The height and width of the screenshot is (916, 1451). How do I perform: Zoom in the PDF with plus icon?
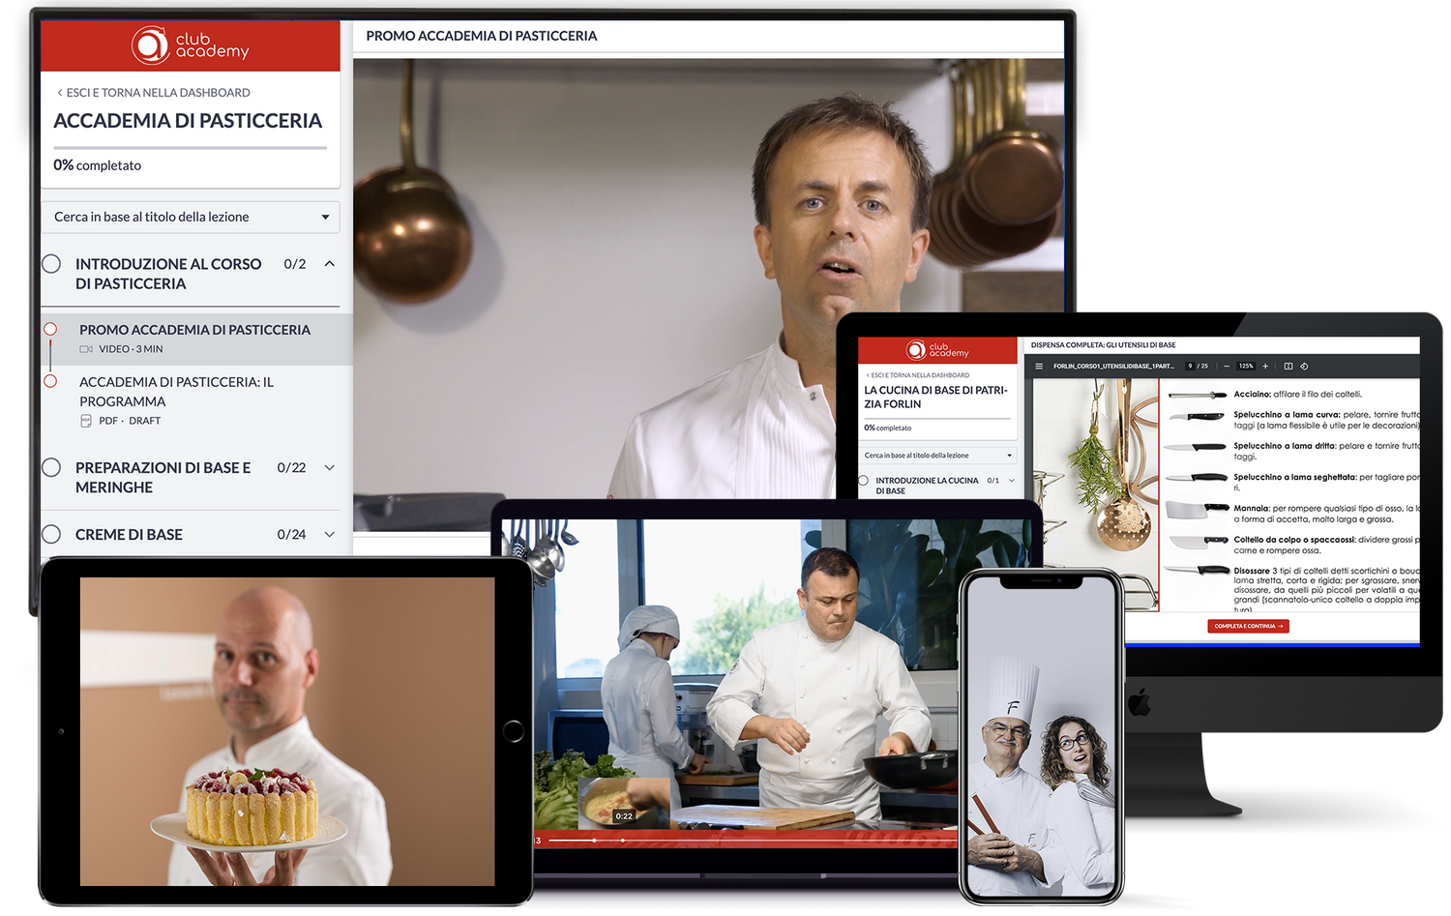coord(1265,367)
